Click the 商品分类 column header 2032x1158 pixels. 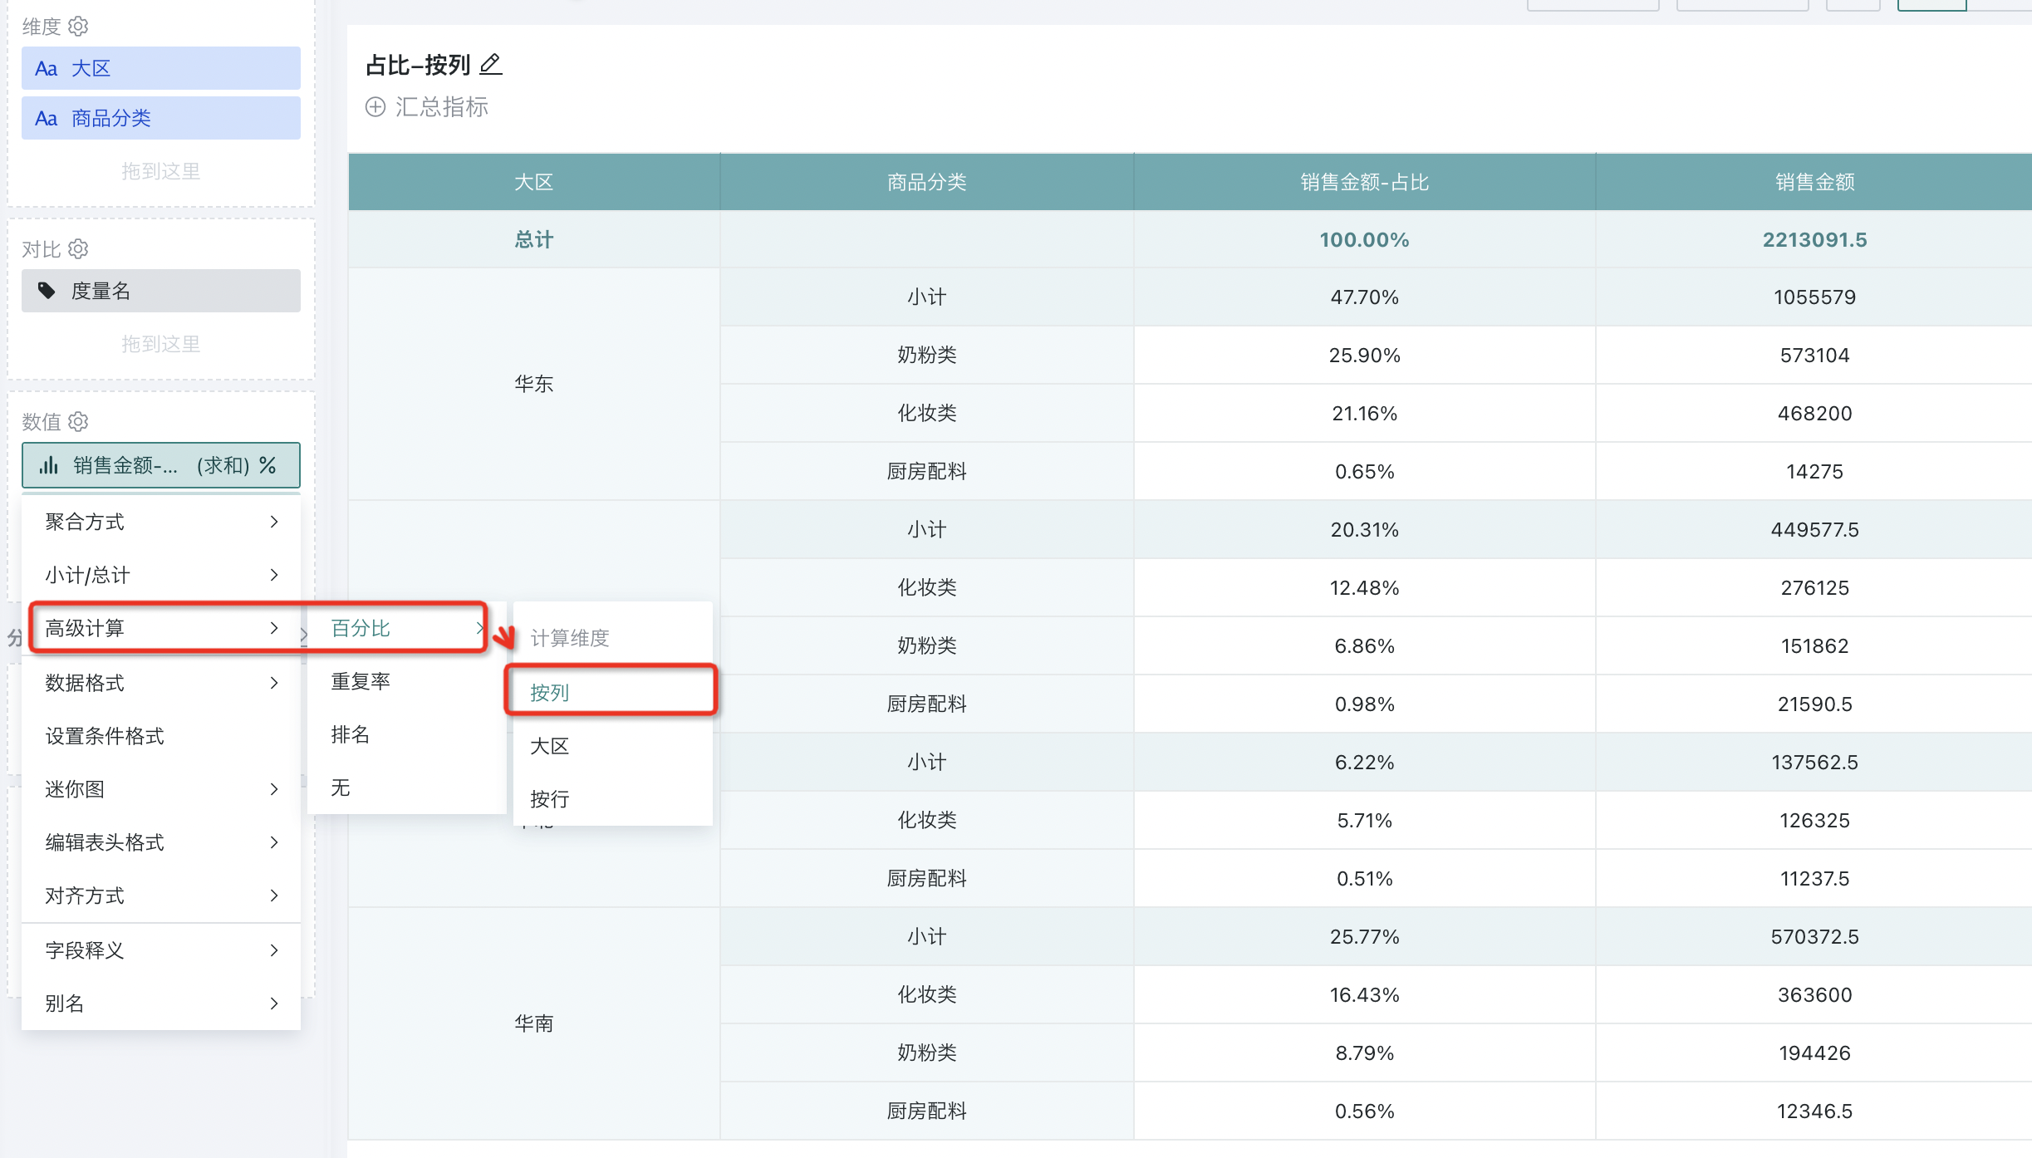tap(927, 182)
